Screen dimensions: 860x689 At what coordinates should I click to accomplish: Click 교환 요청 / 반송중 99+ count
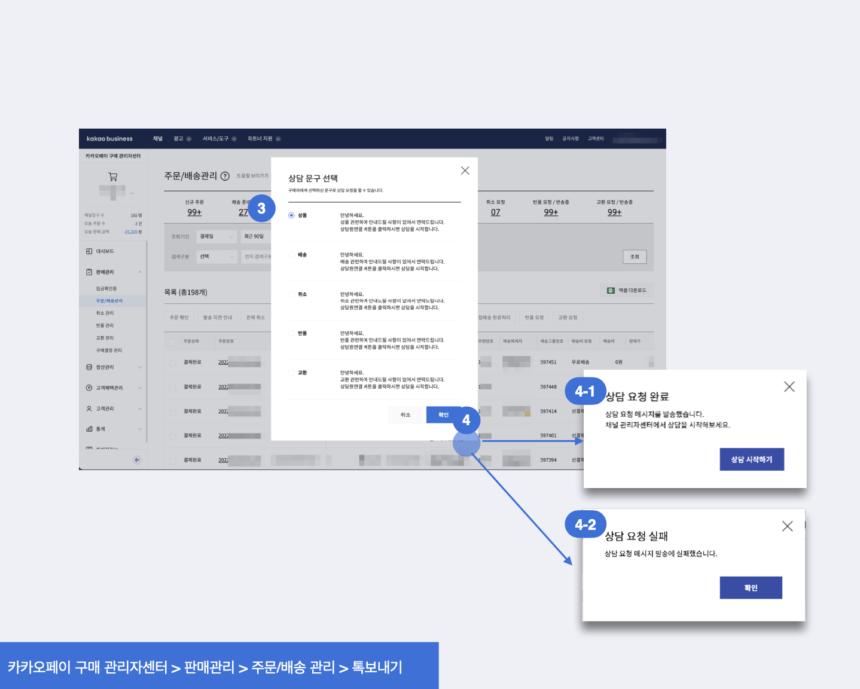tap(615, 212)
